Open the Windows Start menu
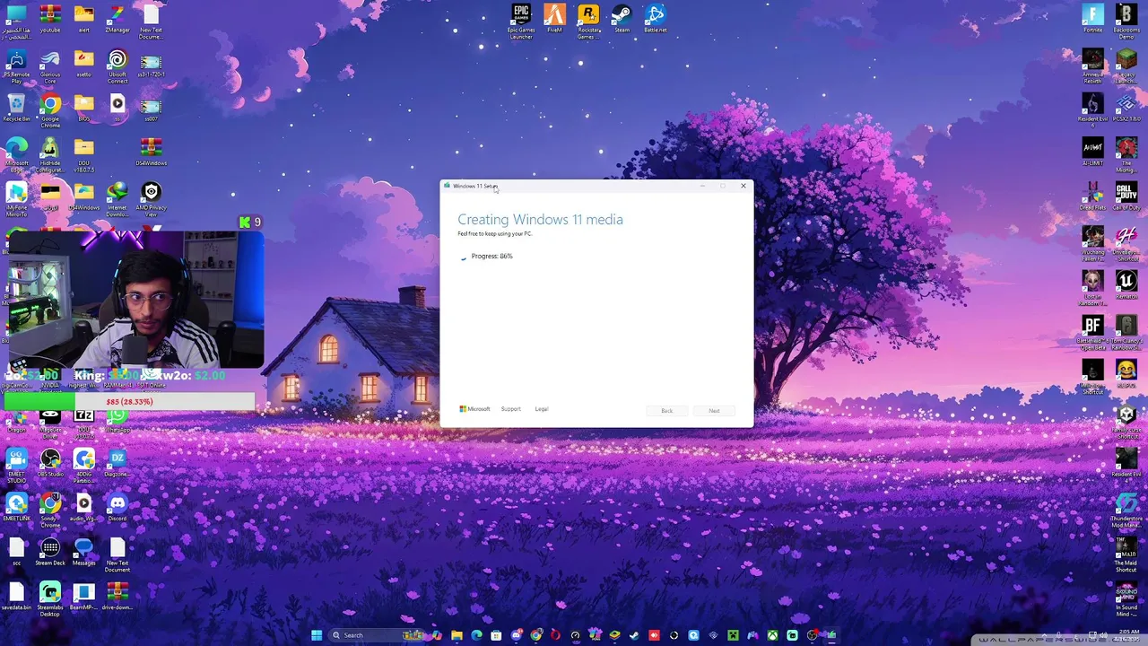Screen dimensions: 1148x646 (x=316, y=635)
